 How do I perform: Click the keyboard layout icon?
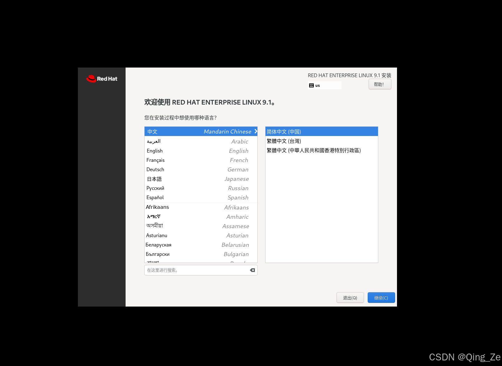point(311,85)
